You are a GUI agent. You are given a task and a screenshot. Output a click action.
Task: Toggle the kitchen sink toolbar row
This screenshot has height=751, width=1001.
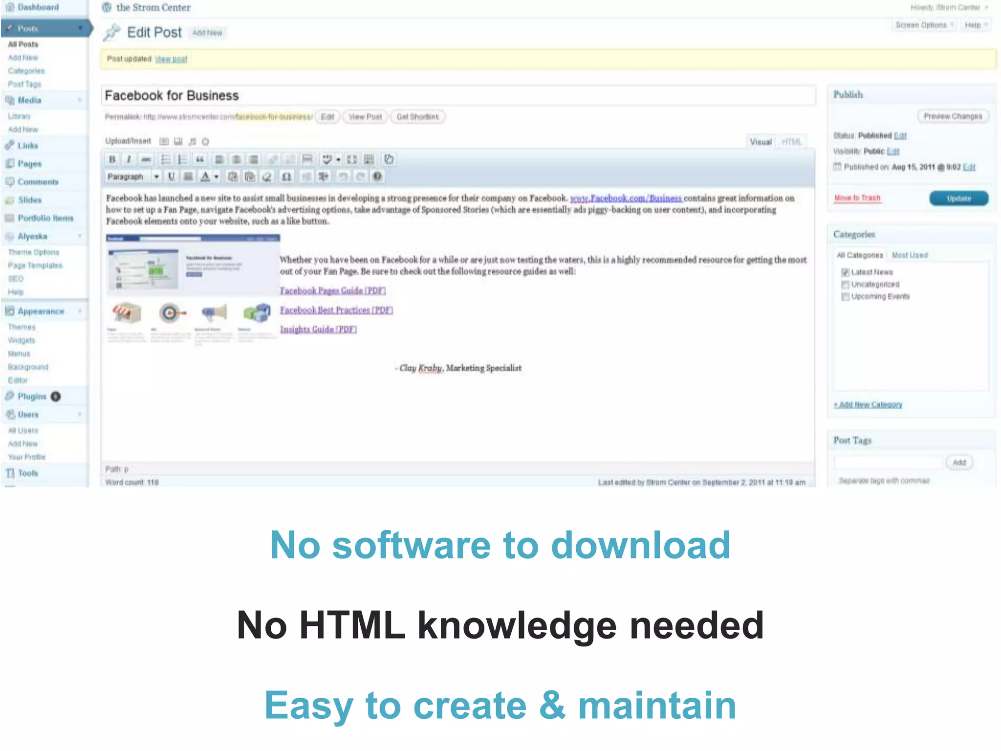[x=369, y=159]
